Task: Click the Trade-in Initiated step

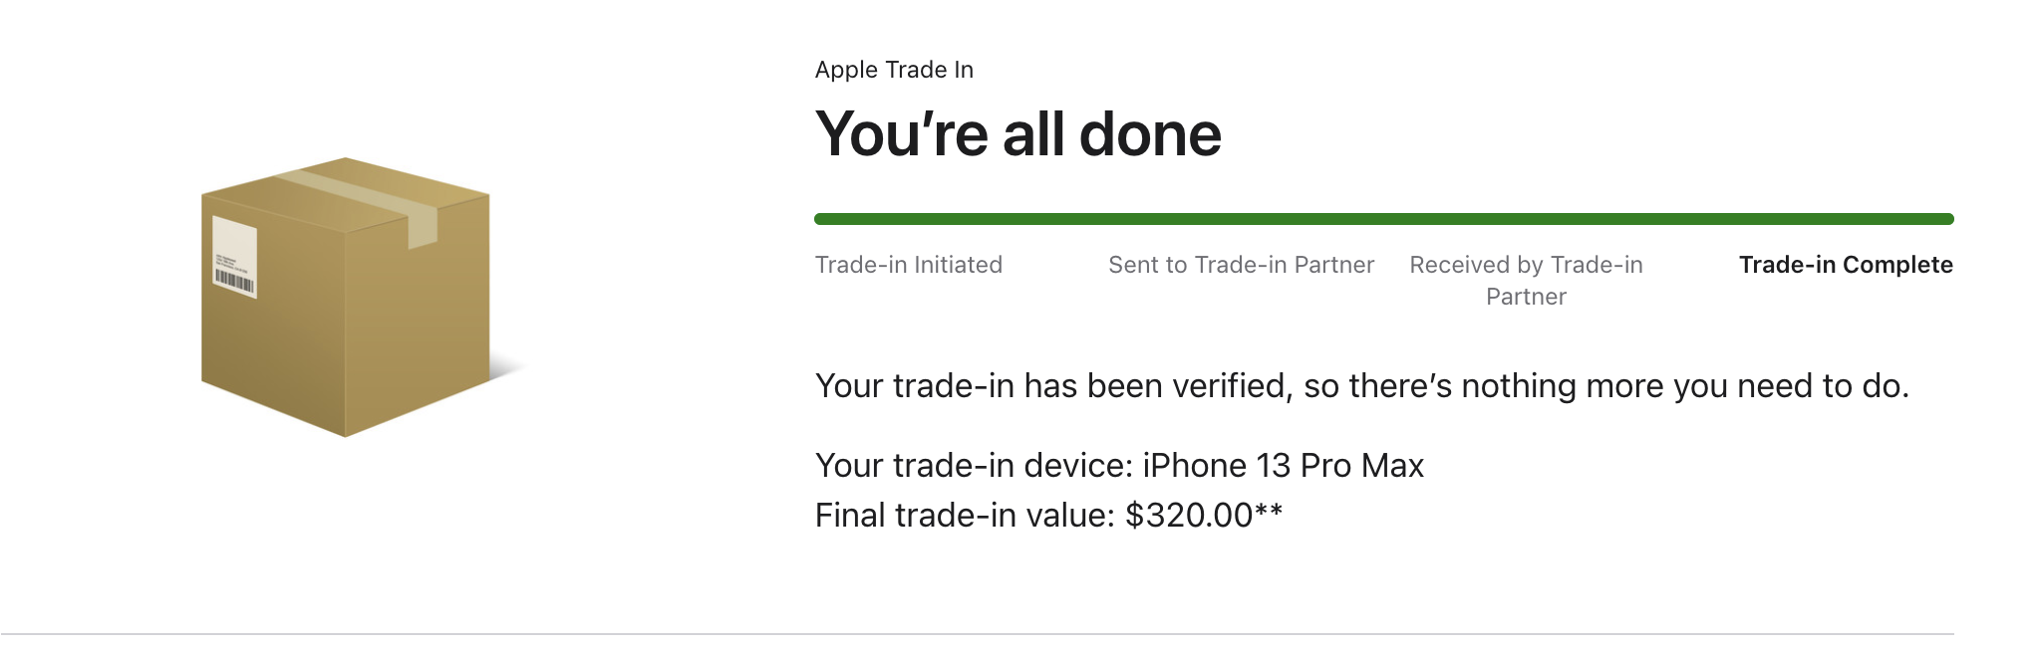Action: tap(908, 265)
